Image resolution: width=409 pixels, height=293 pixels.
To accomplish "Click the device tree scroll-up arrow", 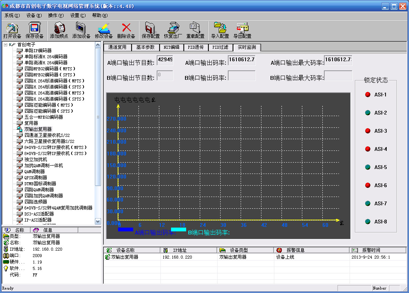I will click(98, 45).
